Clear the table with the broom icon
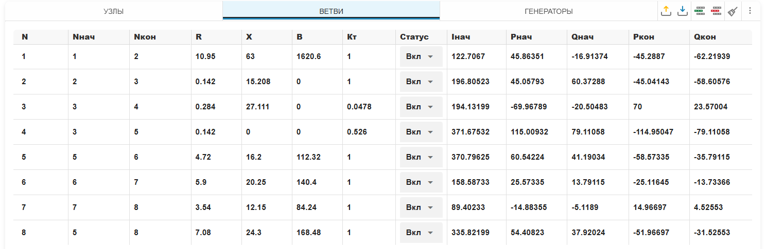The image size is (766, 249). coord(733,11)
